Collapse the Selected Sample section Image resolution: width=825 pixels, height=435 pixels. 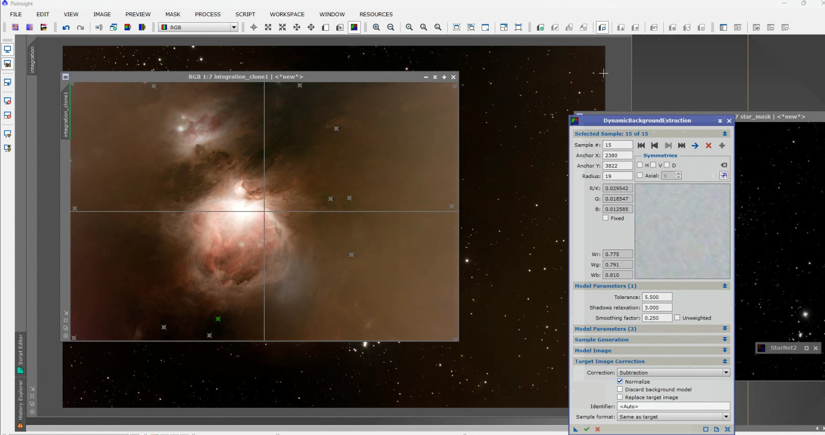pyautogui.click(x=725, y=134)
